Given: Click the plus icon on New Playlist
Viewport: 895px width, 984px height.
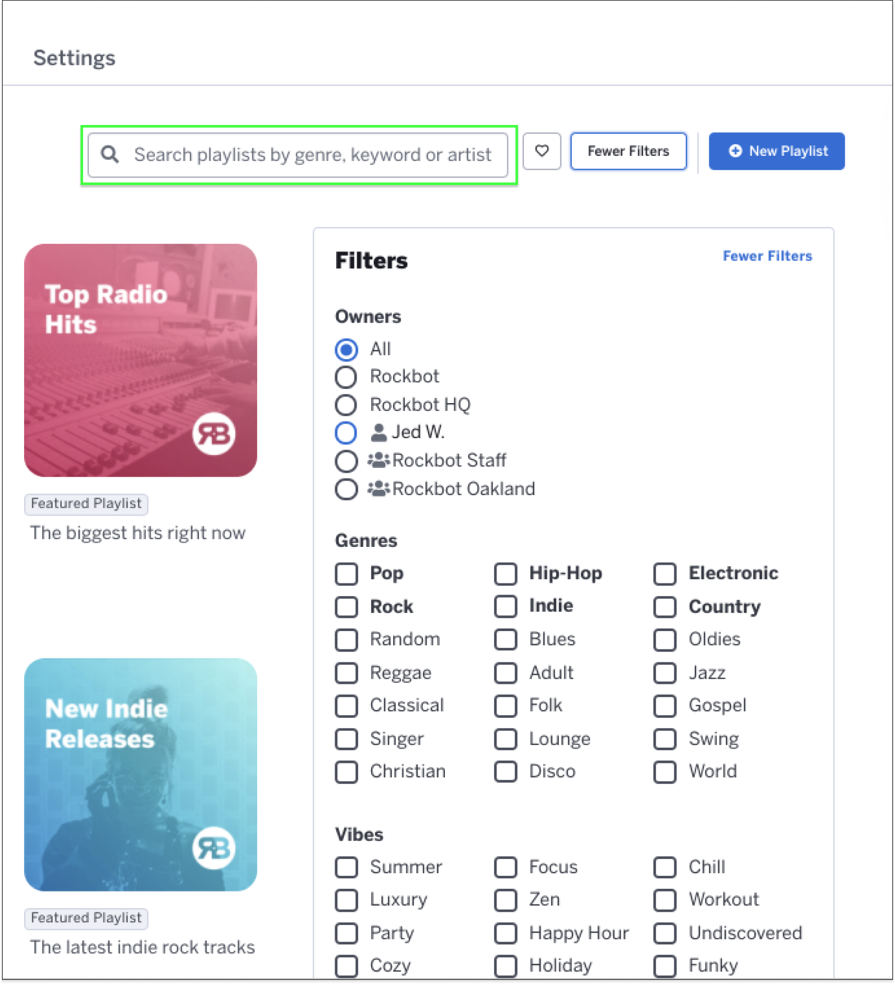Looking at the screenshot, I should 736,151.
